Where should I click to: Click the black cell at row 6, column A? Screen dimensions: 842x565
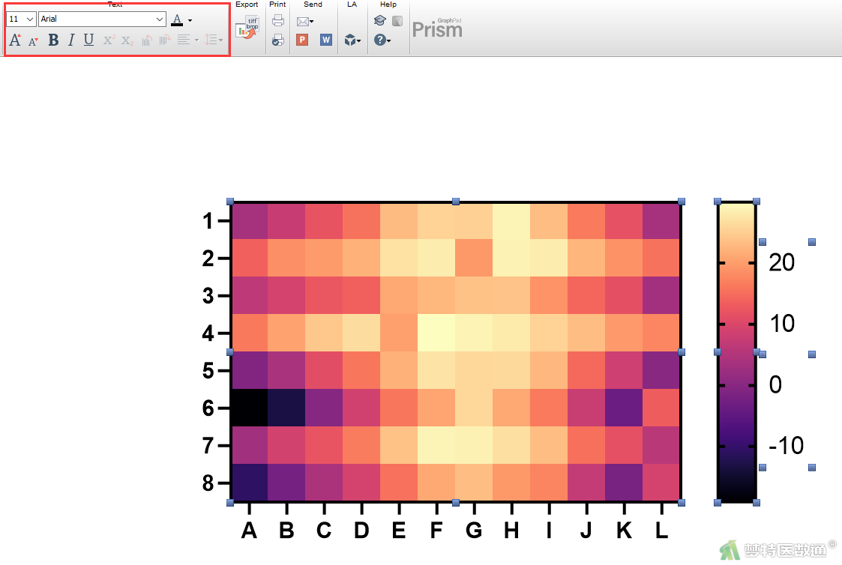click(x=249, y=408)
